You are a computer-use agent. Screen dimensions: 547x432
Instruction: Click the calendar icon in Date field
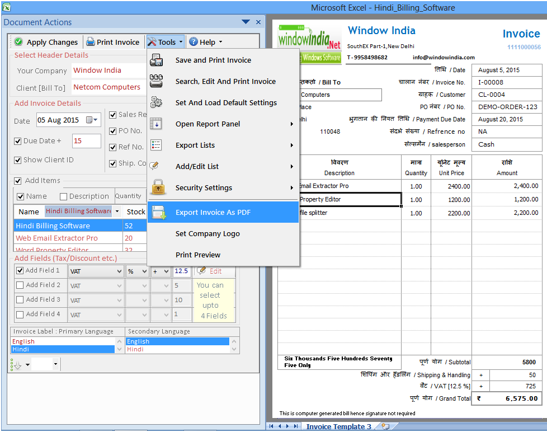tap(89, 120)
